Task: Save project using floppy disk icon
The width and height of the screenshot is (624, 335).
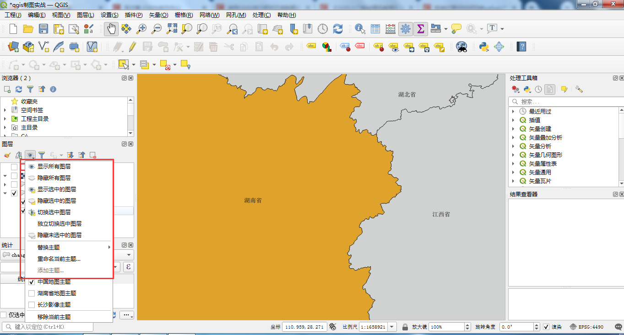Action: [43, 29]
